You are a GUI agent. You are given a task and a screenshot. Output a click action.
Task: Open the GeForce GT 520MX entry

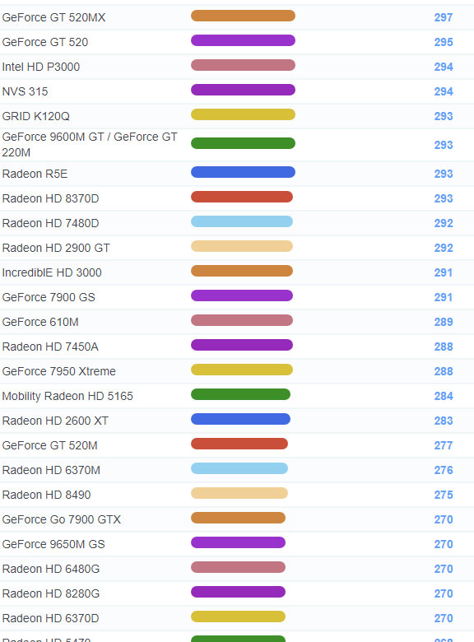pos(53,17)
